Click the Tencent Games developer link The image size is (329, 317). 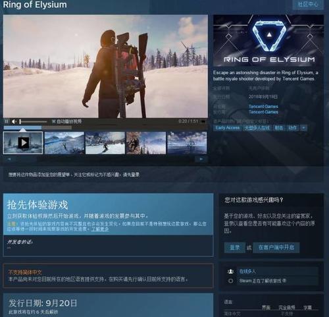(263, 107)
